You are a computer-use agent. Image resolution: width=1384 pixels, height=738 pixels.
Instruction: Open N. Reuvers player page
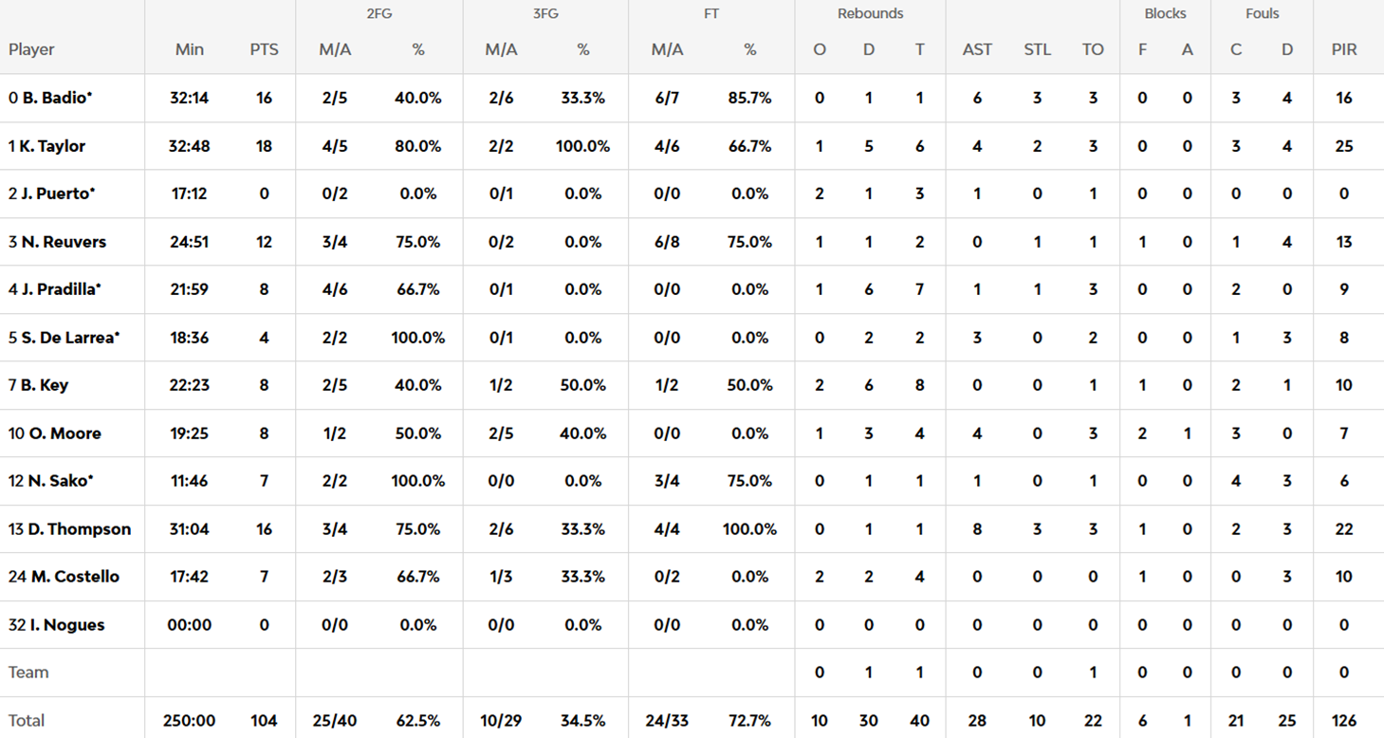pyautogui.click(x=63, y=242)
